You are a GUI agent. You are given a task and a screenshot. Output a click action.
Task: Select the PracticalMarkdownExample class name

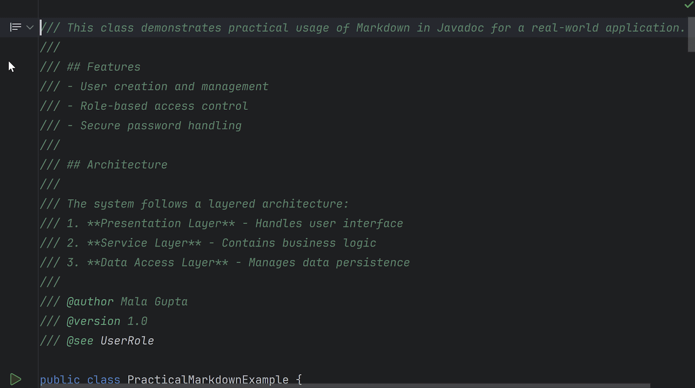(208, 380)
